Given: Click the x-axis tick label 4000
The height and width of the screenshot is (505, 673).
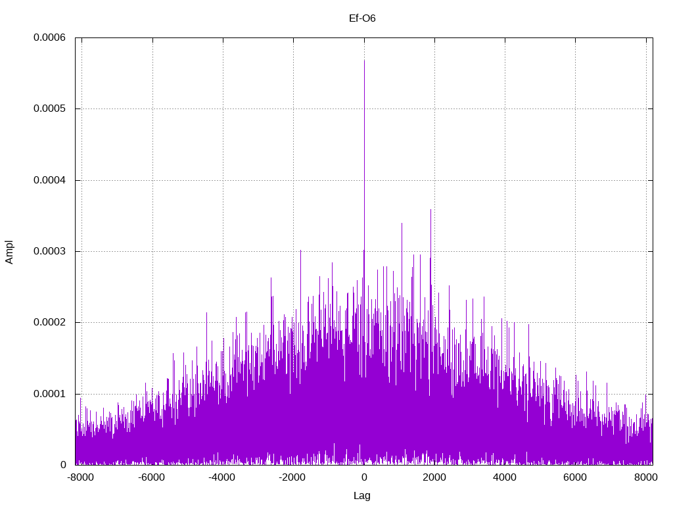Looking at the screenshot, I should 505,477.
